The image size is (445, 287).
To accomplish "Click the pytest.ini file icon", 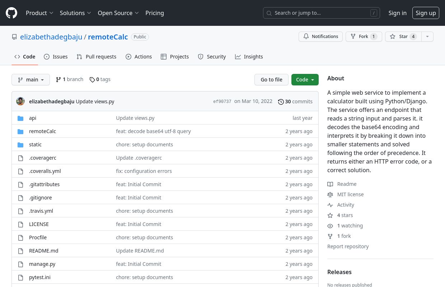I will pos(20,277).
